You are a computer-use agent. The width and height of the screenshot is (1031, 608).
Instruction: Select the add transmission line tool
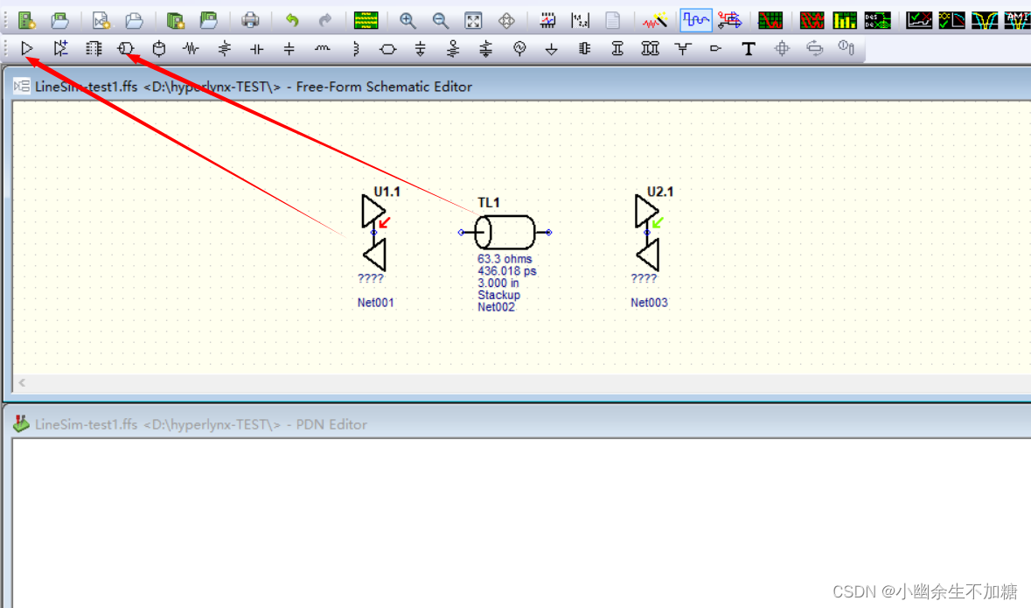coord(126,48)
